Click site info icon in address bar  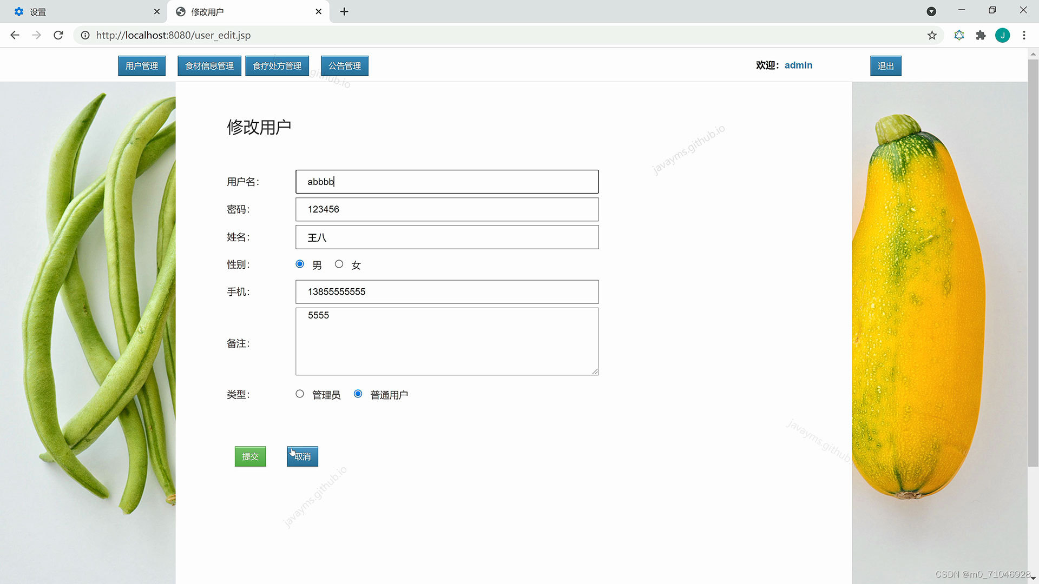[x=85, y=35]
